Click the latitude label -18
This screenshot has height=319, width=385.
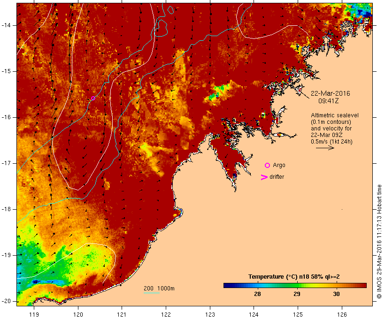click(x=6, y=209)
